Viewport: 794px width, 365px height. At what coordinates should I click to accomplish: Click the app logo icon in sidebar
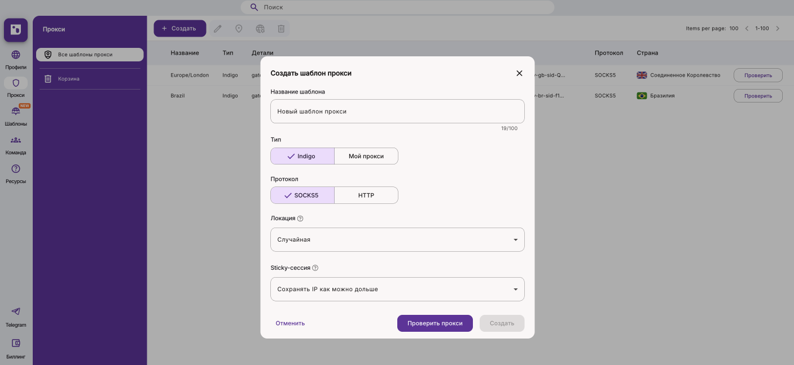[x=16, y=30]
